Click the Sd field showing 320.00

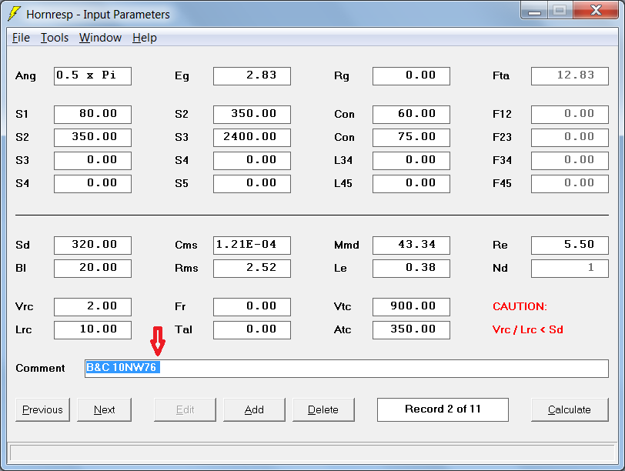pos(92,245)
